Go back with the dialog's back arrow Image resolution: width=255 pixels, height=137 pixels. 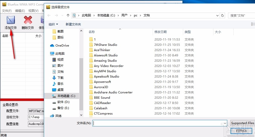49,15
